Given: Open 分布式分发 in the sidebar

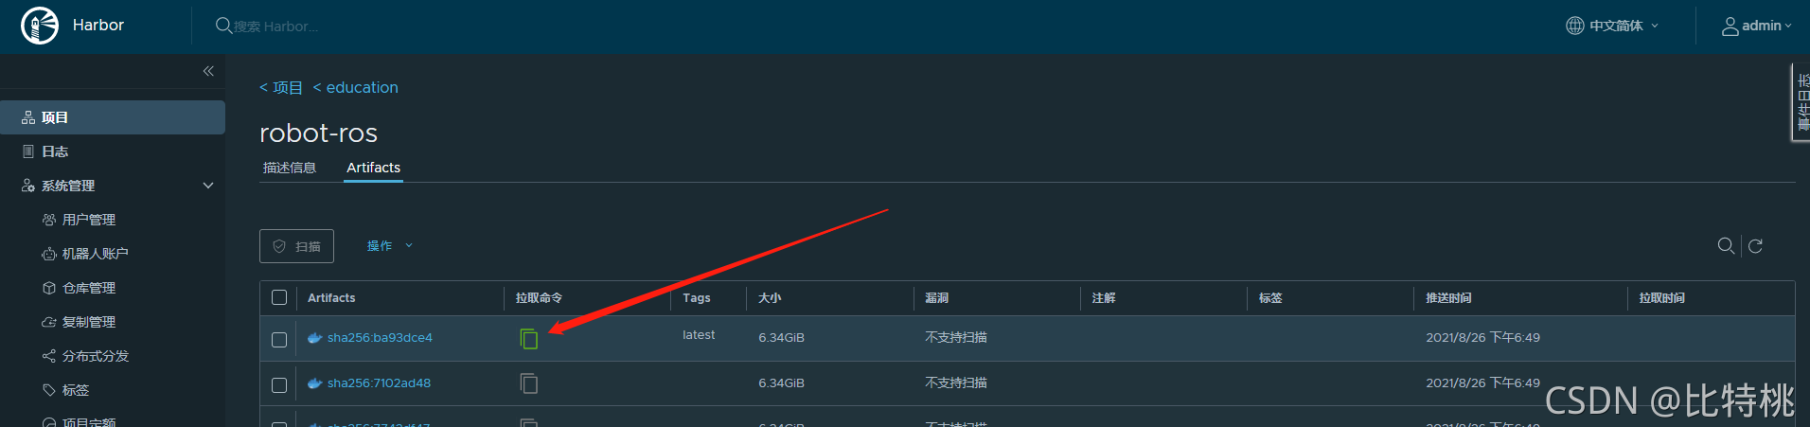Looking at the screenshot, I should (96, 356).
